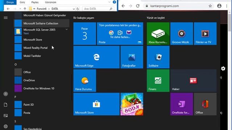Open the user account icon in Start sidebar
232x130 pixels.
click(6, 94)
